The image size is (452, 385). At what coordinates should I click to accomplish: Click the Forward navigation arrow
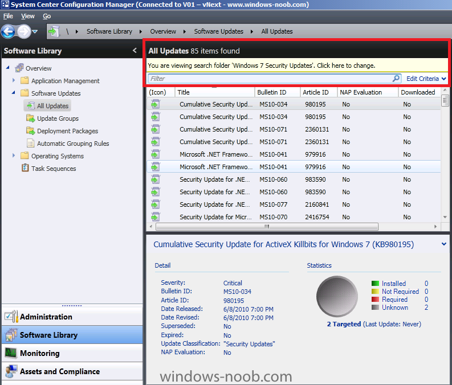(x=23, y=31)
